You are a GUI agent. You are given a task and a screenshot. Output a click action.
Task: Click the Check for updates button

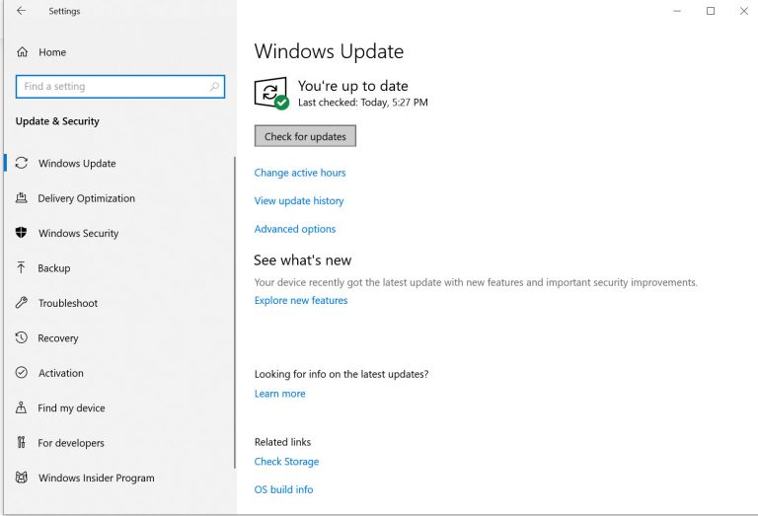[x=305, y=136]
